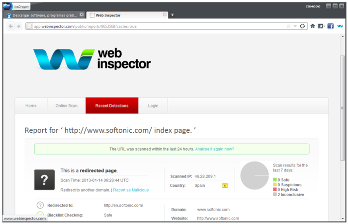Screen dimensions: 348x224
Task: Close the Descargar software tab
Action: [82, 14]
